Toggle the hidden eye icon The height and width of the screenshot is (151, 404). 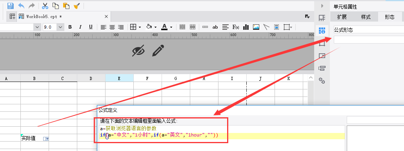click(138, 50)
